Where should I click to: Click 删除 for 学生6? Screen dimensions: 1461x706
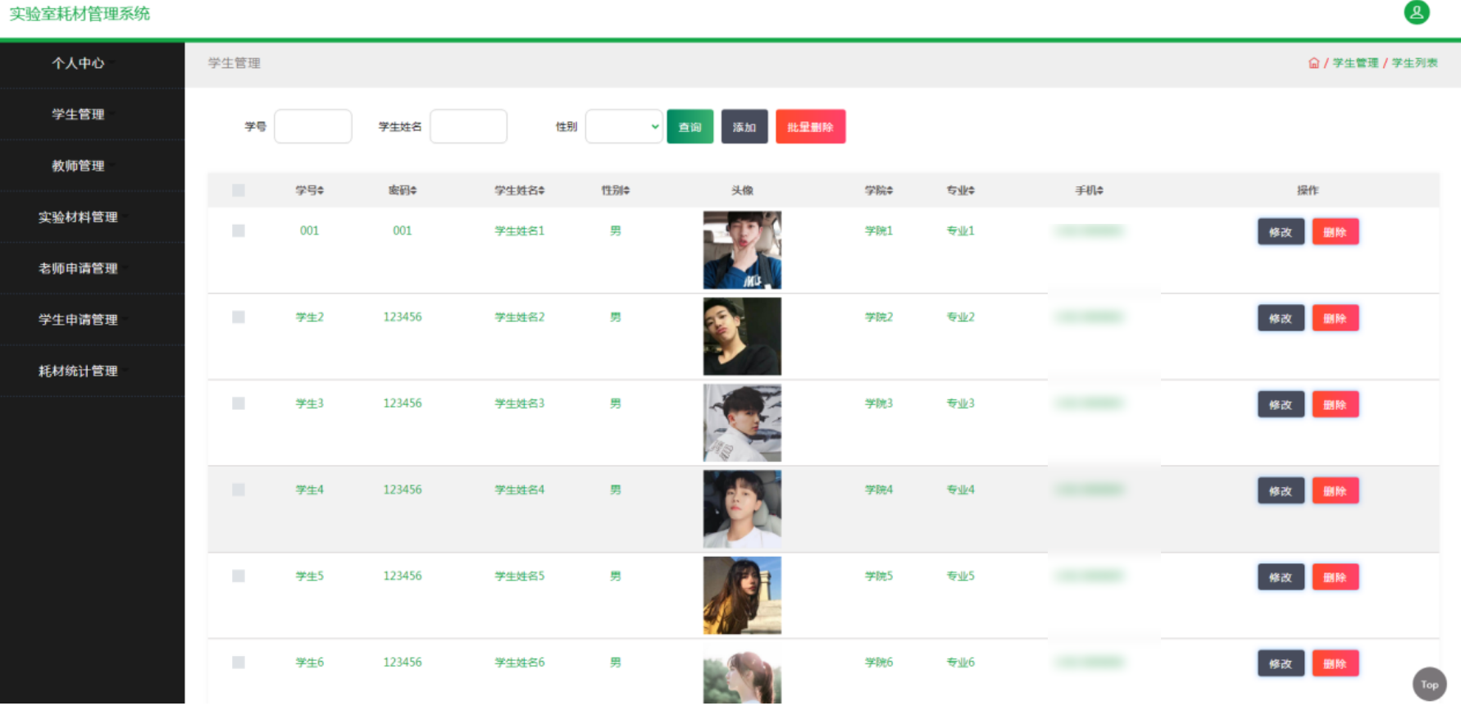click(1335, 663)
